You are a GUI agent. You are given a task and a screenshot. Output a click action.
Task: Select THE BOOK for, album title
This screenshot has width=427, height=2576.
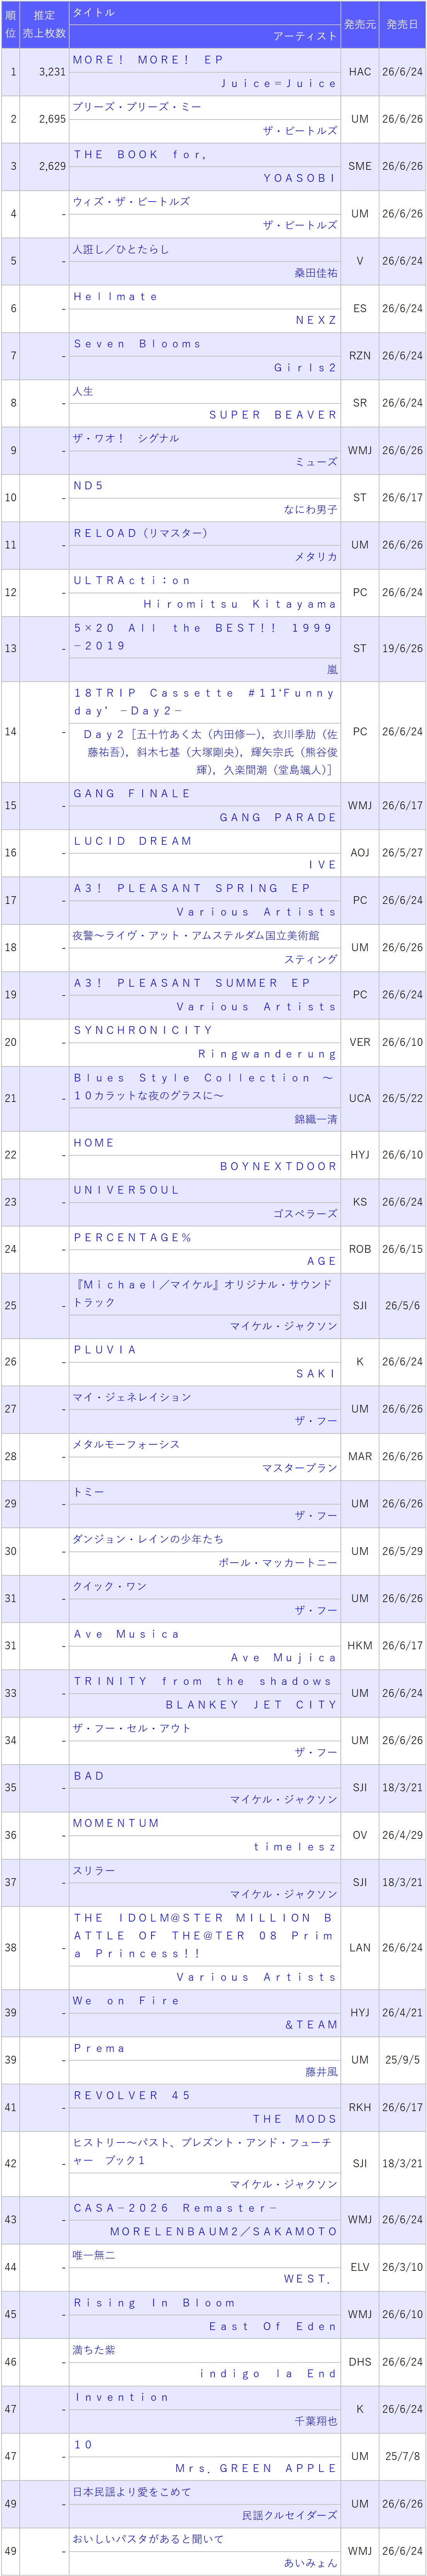[x=139, y=155]
